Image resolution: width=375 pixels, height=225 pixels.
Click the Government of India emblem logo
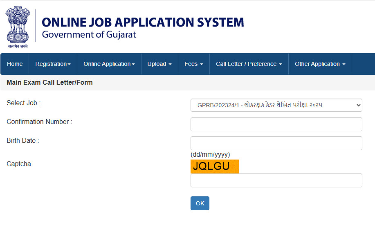click(x=17, y=27)
